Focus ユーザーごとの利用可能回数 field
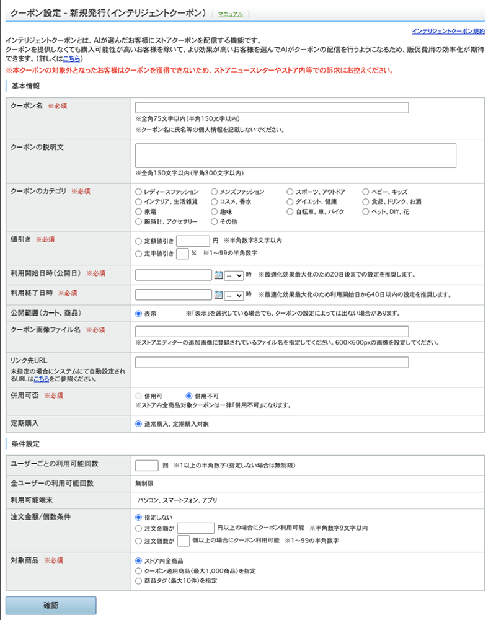 (x=147, y=466)
